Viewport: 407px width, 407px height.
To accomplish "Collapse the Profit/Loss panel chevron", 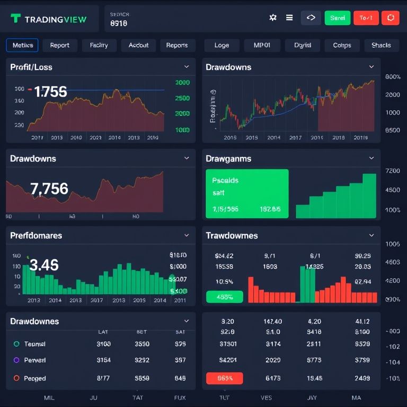I will [x=187, y=67].
